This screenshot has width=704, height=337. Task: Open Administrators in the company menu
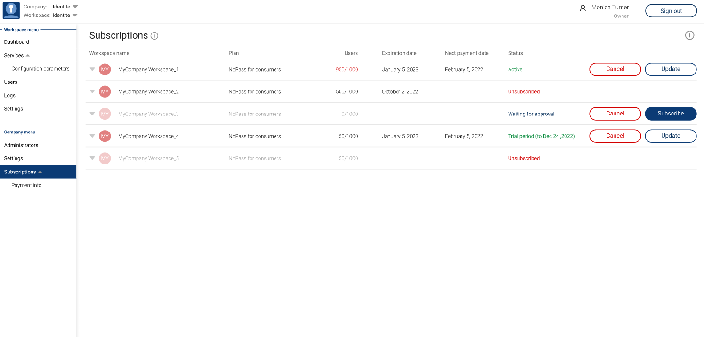coord(21,145)
